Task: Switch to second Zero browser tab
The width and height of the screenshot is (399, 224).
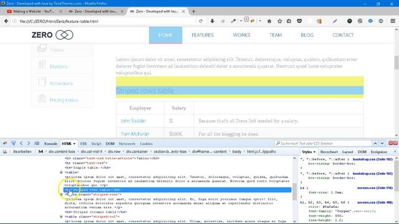Action: (96, 11)
